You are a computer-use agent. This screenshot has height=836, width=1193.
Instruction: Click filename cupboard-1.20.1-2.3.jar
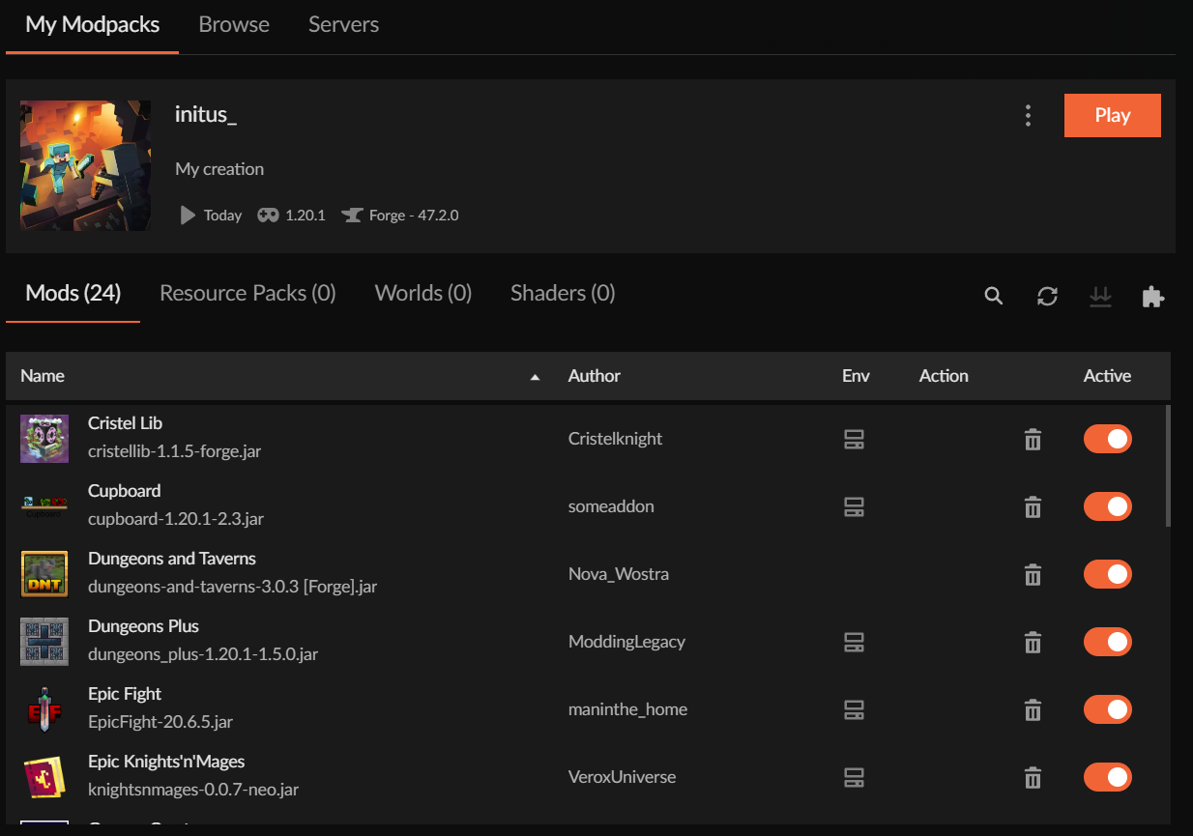click(176, 519)
